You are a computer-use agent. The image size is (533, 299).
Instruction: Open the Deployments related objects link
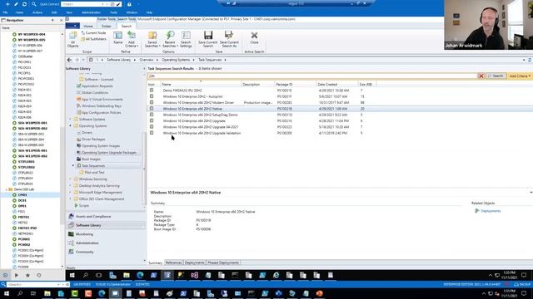click(491, 211)
